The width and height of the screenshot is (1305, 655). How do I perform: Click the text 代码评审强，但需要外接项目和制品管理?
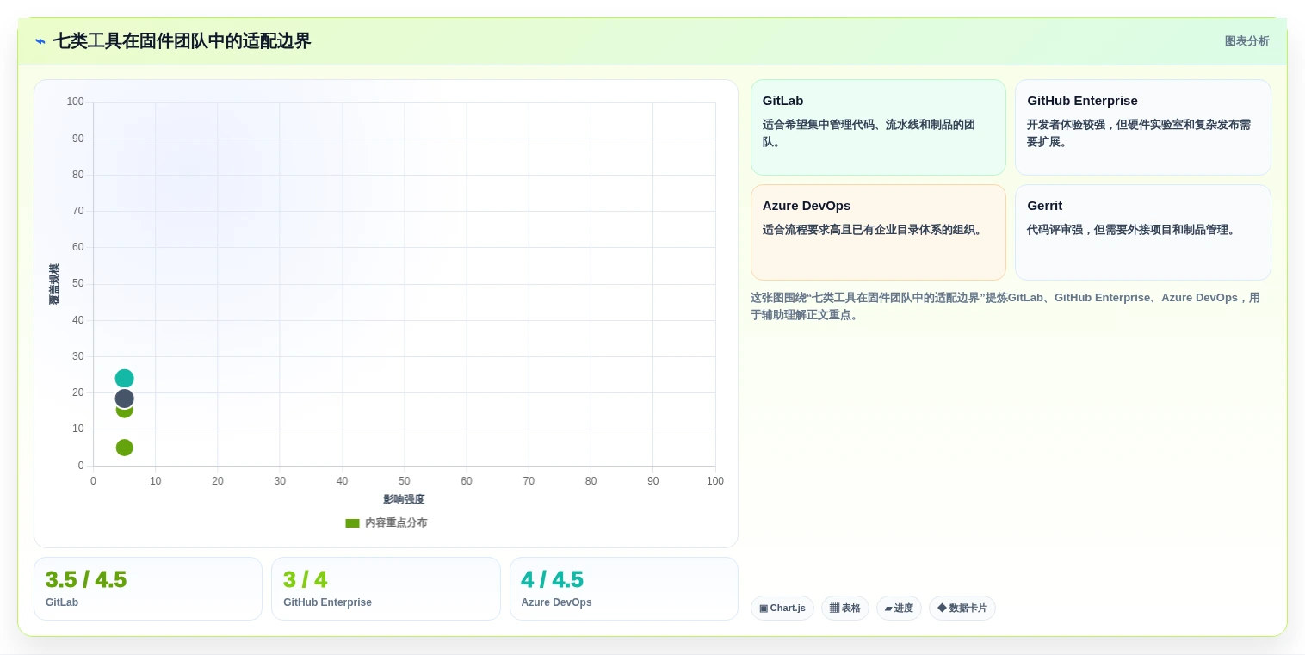click(1133, 230)
